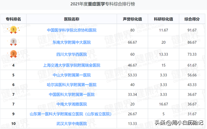
Task: Select rank number 10 in 专科排名
Action: [x=13, y=124]
